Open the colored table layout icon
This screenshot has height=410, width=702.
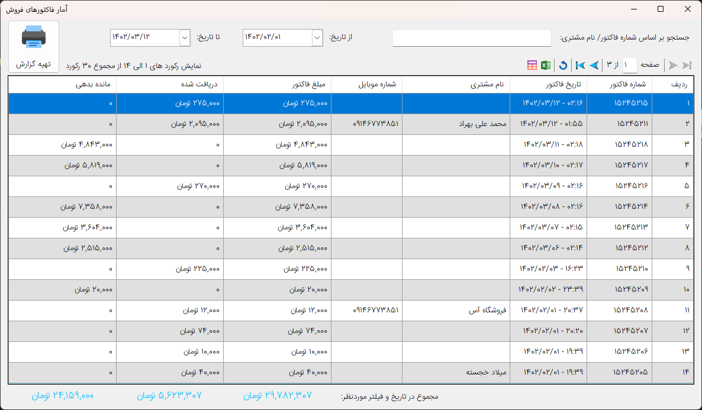[532, 65]
